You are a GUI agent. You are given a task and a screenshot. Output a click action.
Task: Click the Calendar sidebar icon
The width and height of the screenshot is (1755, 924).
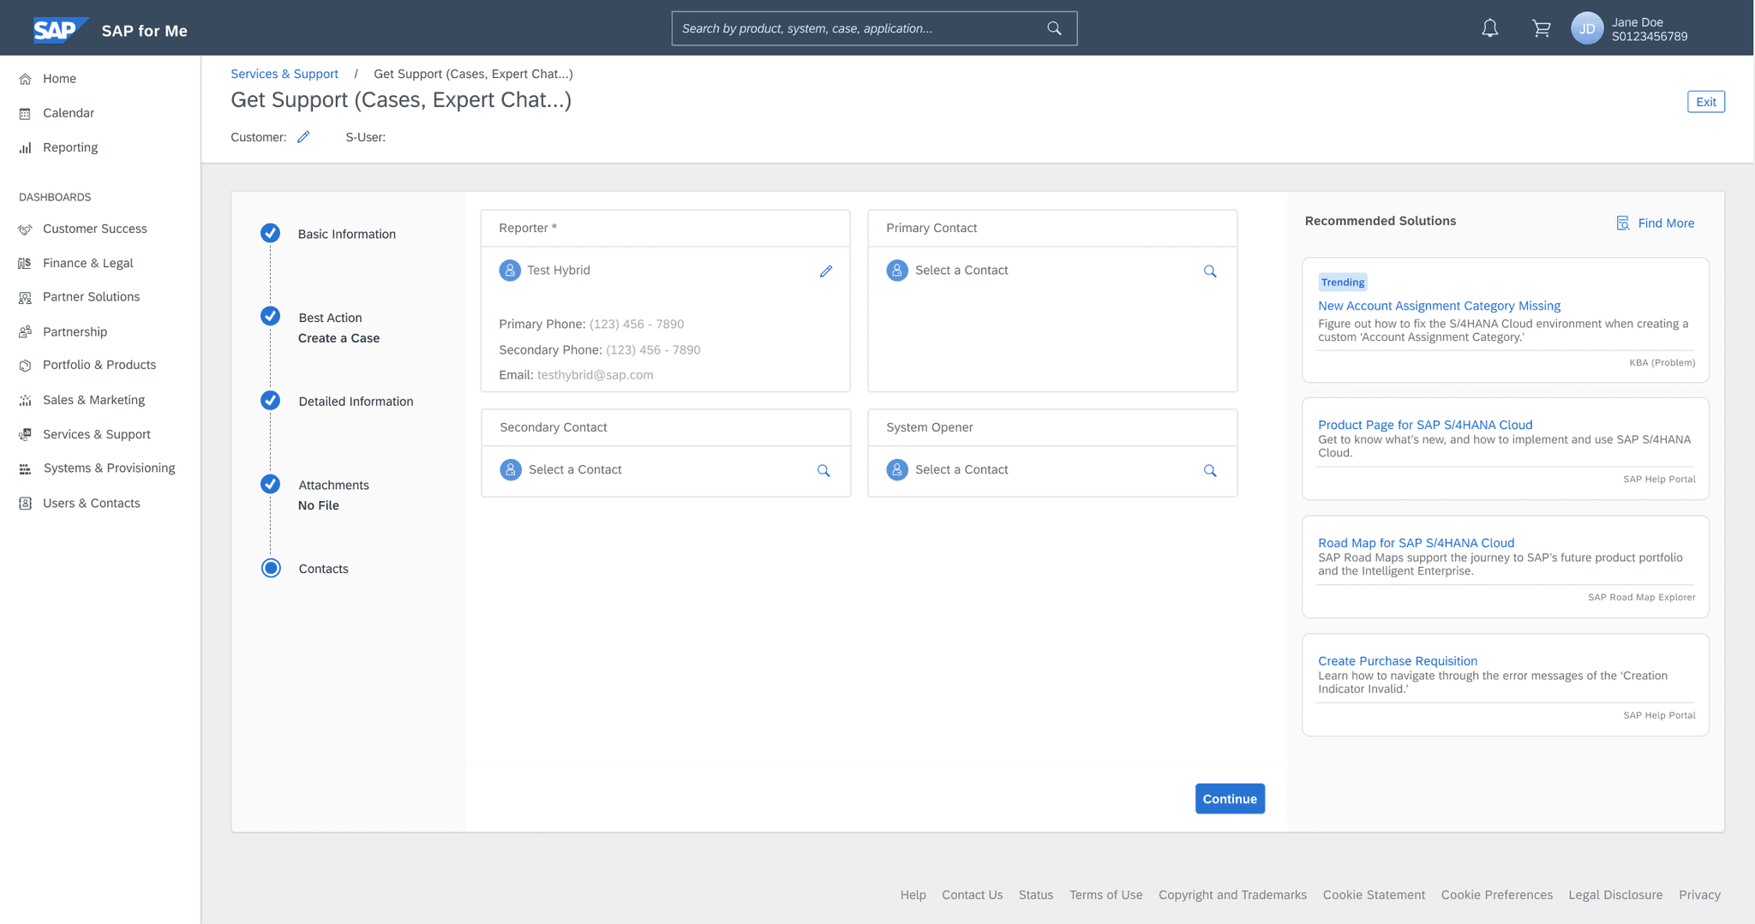pos(25,113)
